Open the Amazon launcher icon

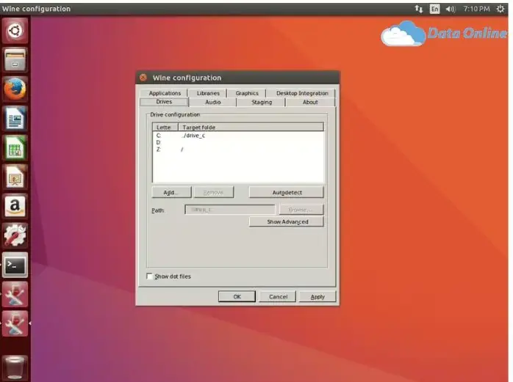[15, 206]
